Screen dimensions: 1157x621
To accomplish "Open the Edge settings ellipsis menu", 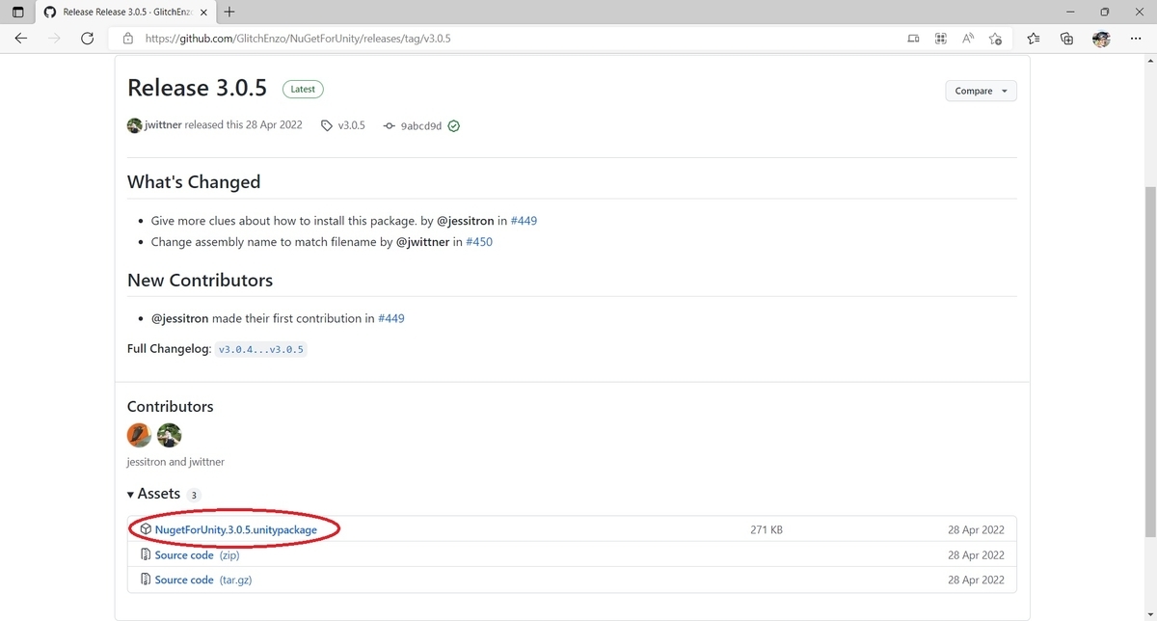I will (x=1135, y=39).
